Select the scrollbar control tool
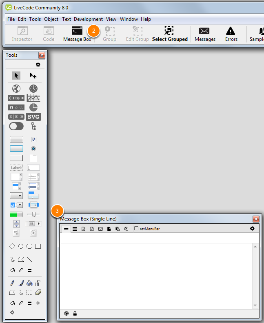264x323 pixels. (x=33, y=224)
